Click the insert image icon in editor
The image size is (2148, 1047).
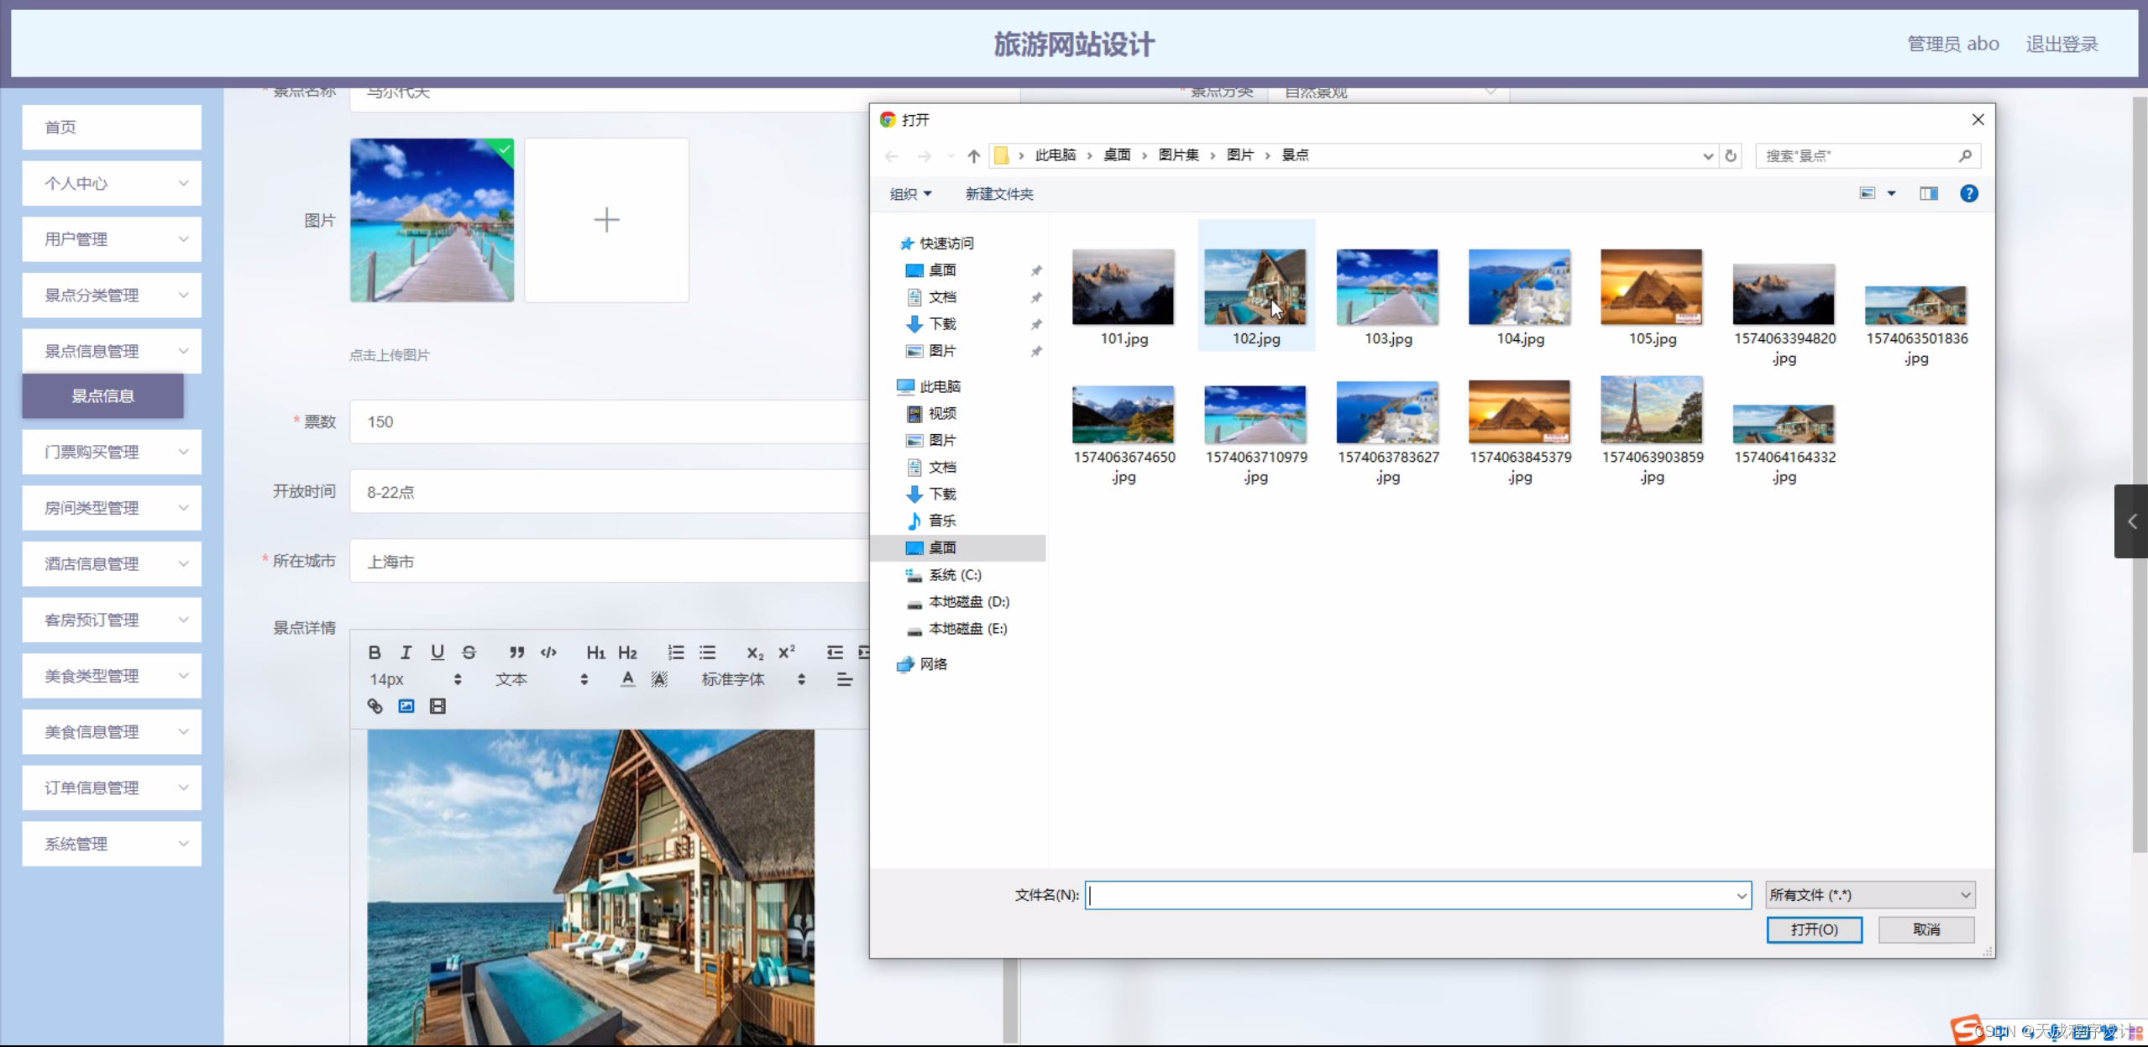[x=406, y=706]
